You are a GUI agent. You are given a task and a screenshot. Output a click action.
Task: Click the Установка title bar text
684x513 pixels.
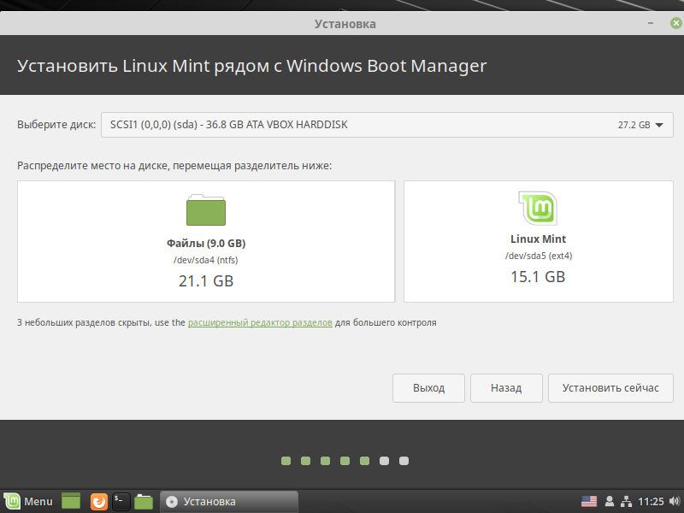[345, 24]
